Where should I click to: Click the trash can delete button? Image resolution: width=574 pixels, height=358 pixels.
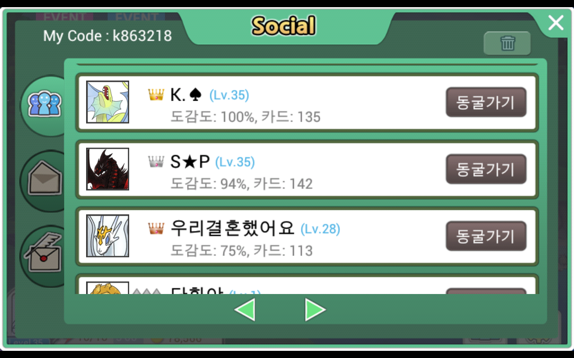pyautogui.click(x=507, y=43)
